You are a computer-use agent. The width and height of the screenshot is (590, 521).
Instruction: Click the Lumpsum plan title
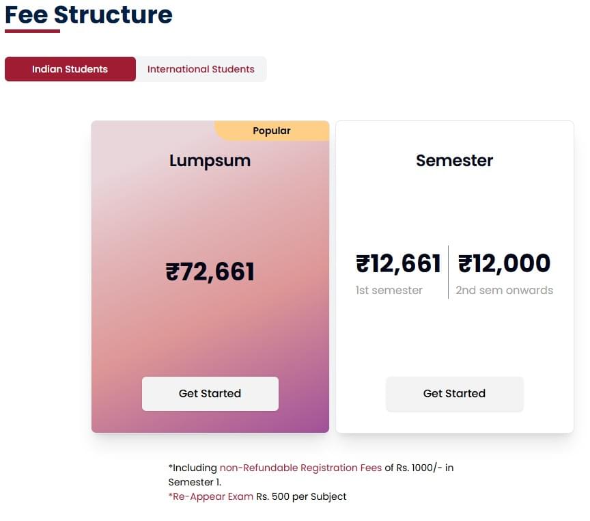pyautogui.click(x=210, y=161)
